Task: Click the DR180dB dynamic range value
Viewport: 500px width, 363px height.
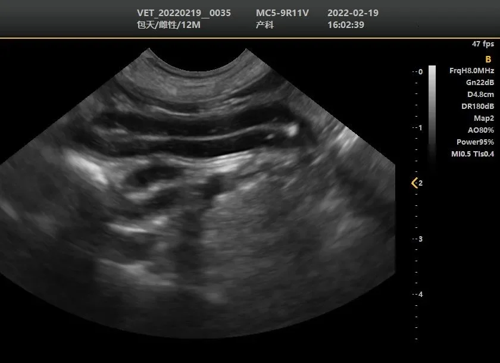Action: [477, 106]
